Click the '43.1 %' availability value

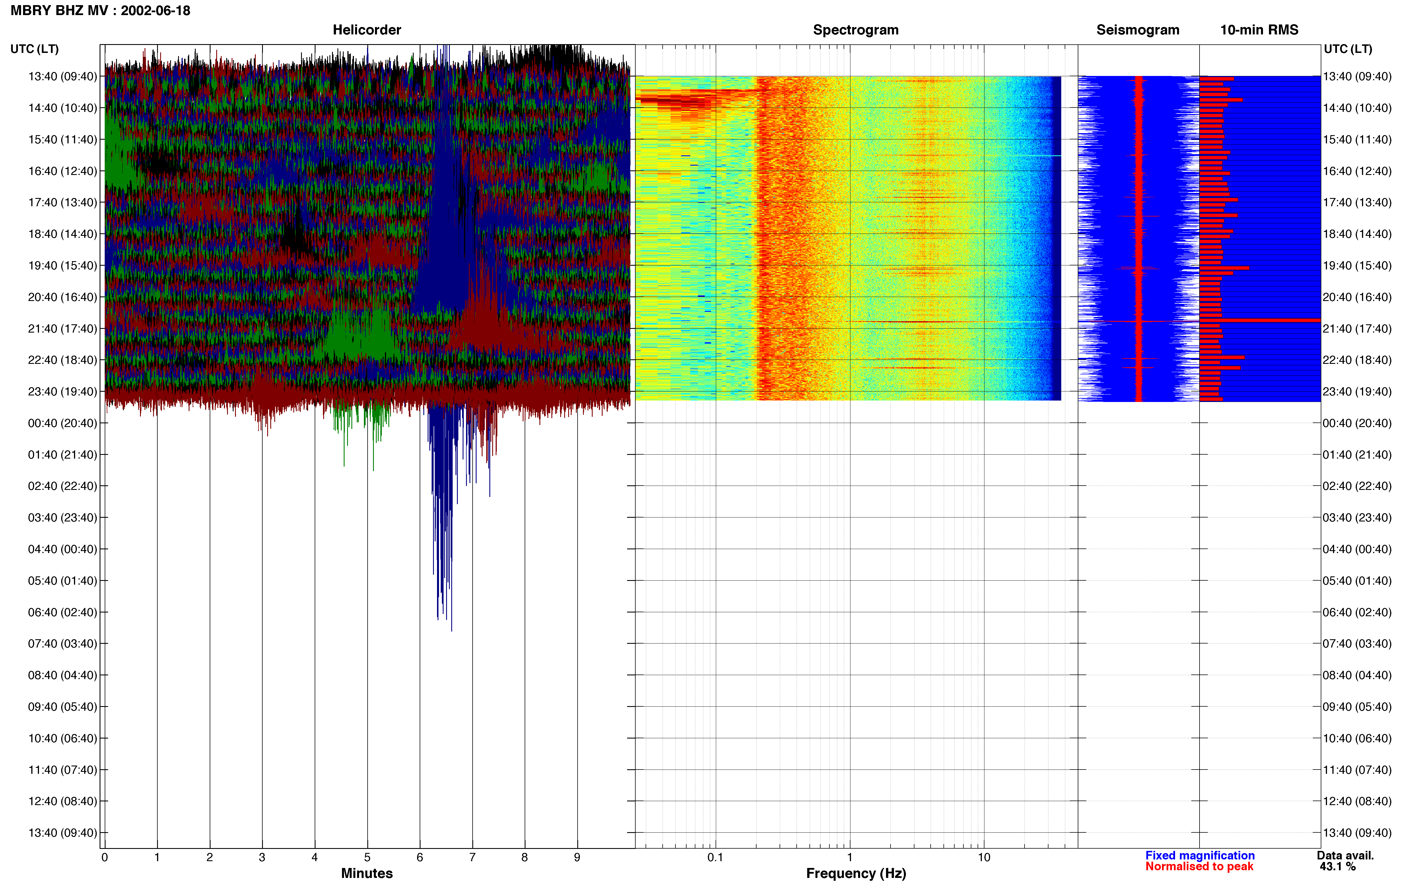[1338, 867]
